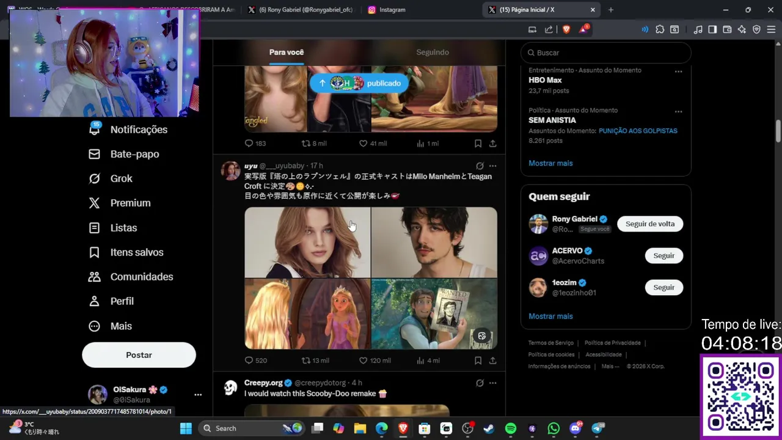
Task: Open more options for HBO Max trend
Action: (x=678, y=71)
